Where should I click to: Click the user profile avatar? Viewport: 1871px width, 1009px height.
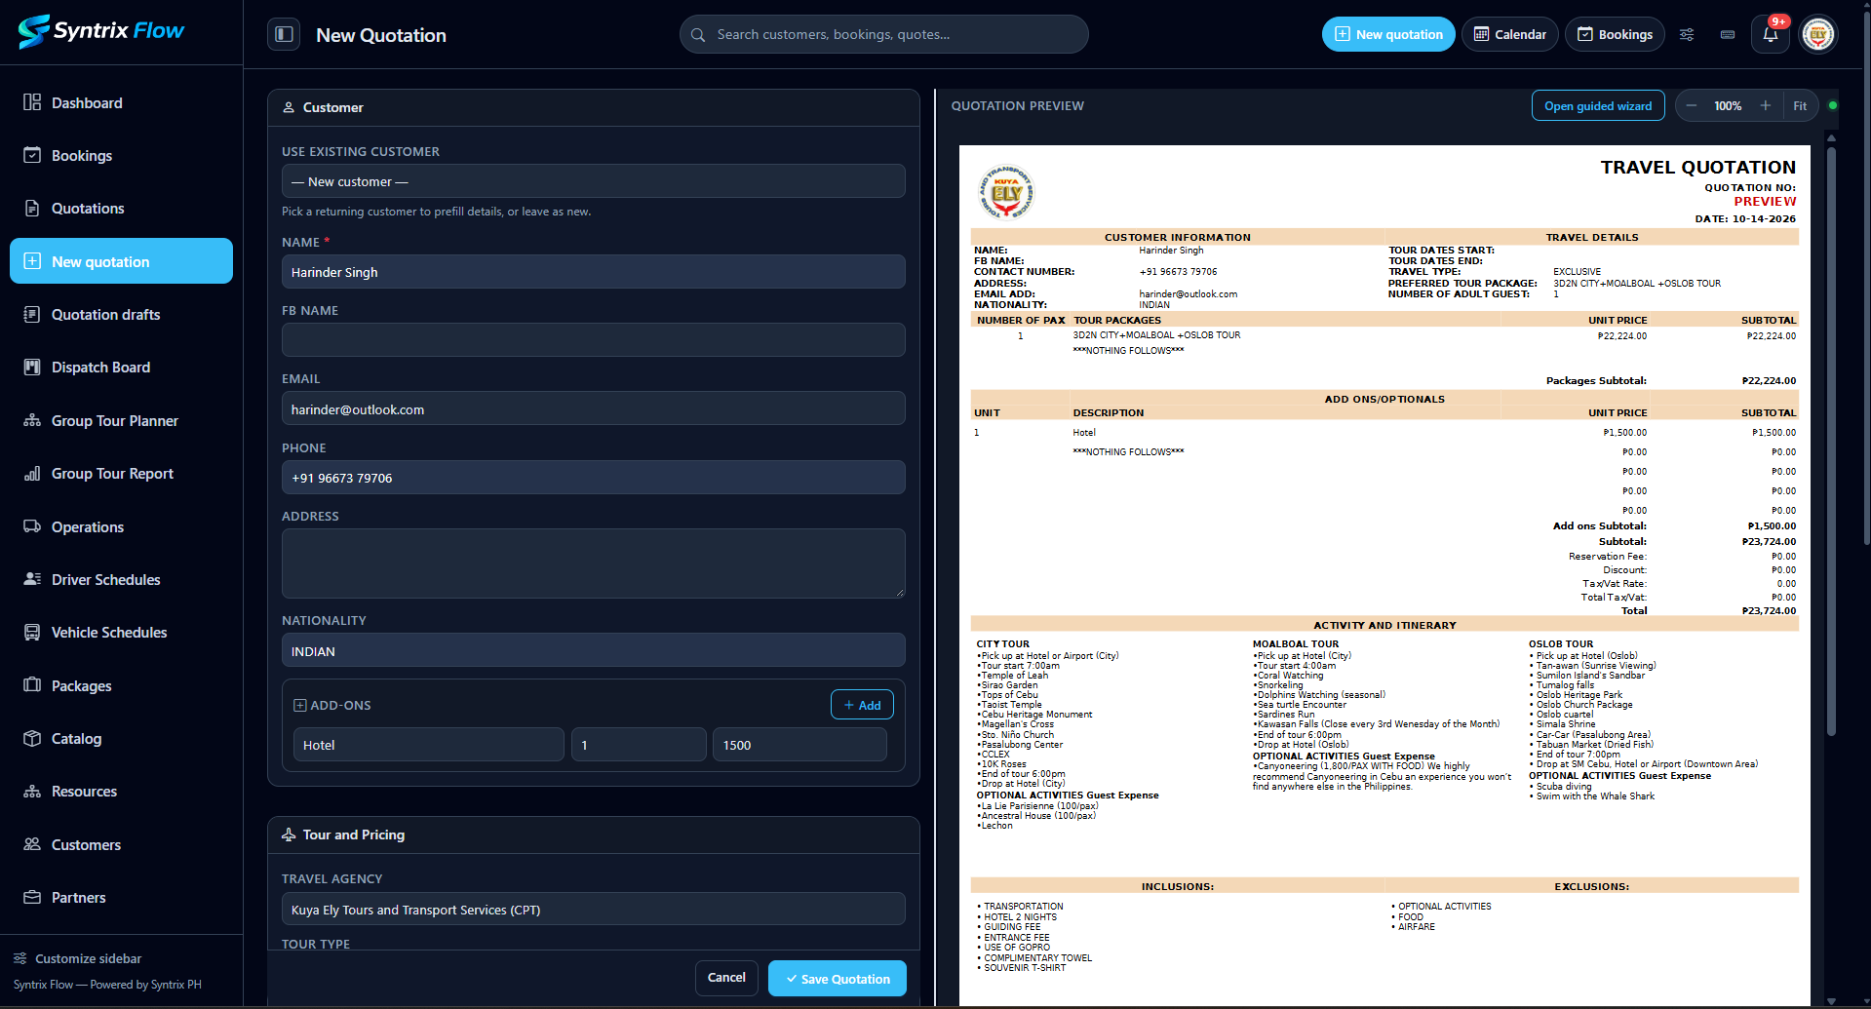[1817, 34]
